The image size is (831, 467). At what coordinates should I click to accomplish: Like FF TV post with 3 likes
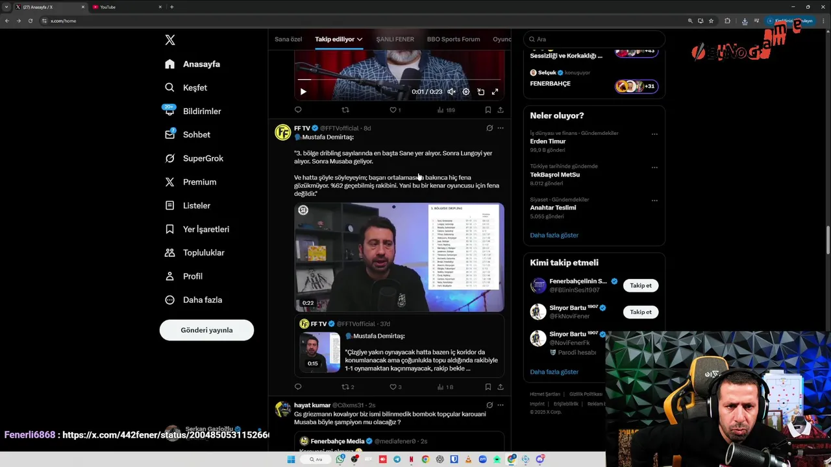[395, 387]
